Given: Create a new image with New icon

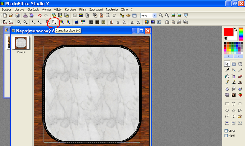Looking at the screenshot, I should [5, 15].
